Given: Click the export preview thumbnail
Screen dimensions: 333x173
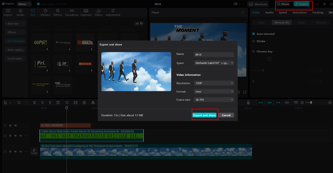Looking at the screenshot, I should 136,71.
